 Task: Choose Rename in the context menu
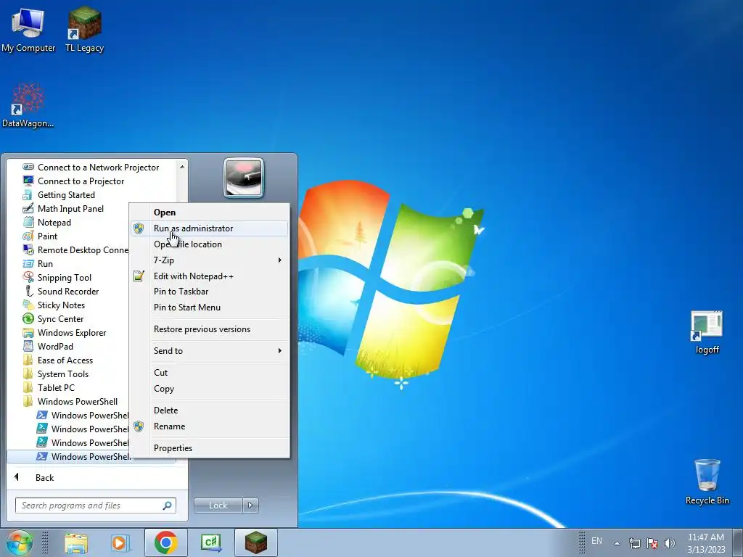click(209, 426)
